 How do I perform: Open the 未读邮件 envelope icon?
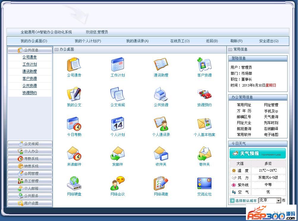tap(74, 154)
